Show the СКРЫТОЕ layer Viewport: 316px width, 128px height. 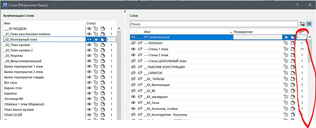click(x=133, y=73)
